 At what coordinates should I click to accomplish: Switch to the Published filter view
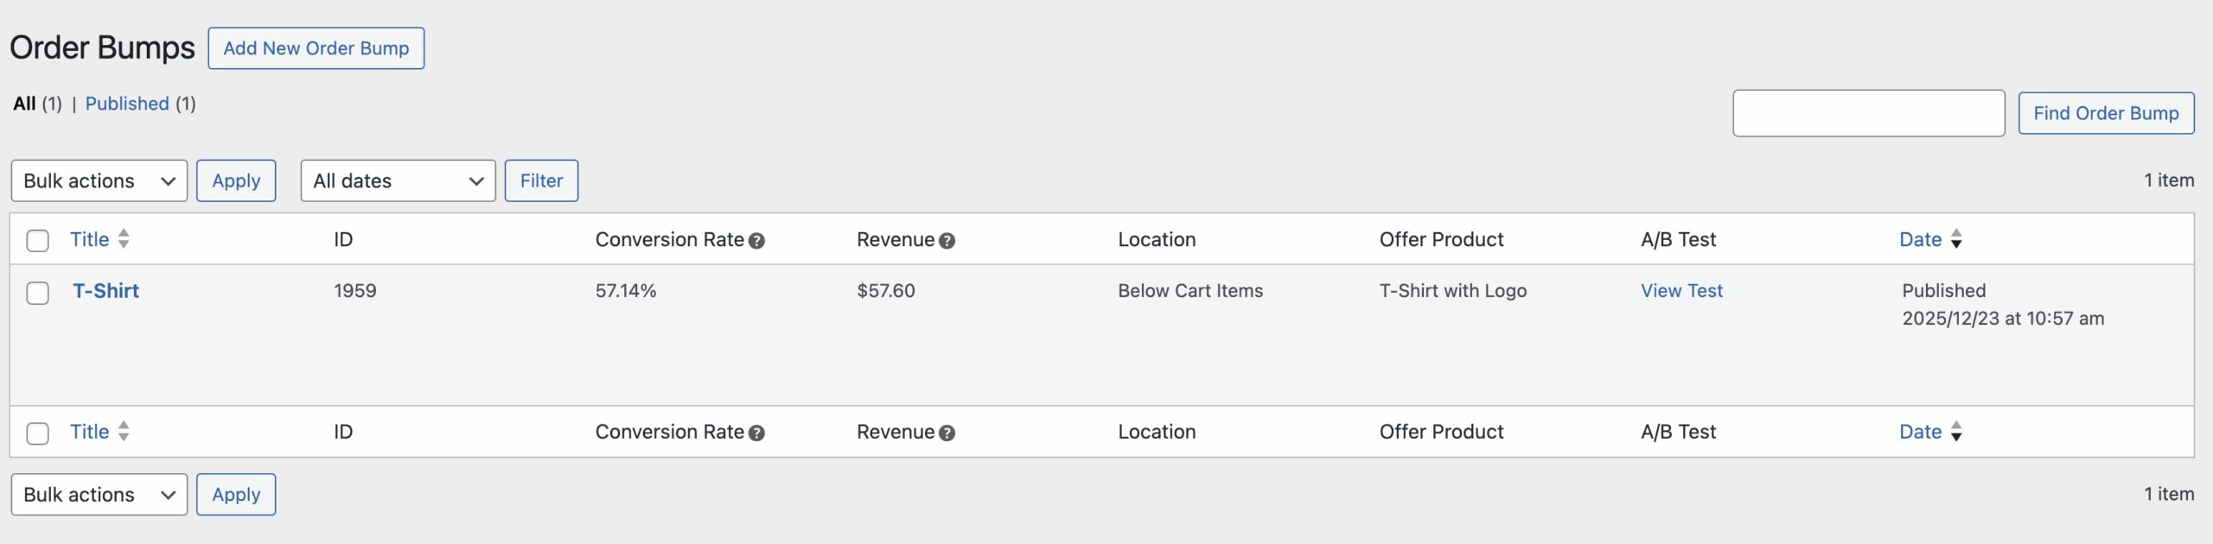[127, 104]
